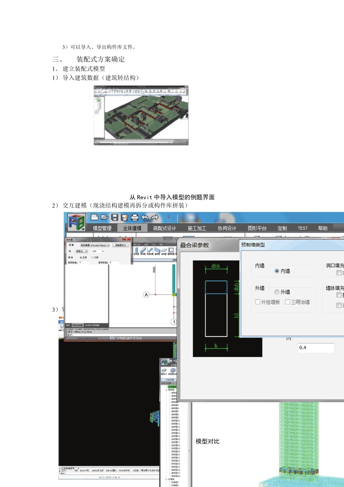Screen dimensions: 344x487
Task: Close the 梁布置 dialog
Action: [126, 239]
